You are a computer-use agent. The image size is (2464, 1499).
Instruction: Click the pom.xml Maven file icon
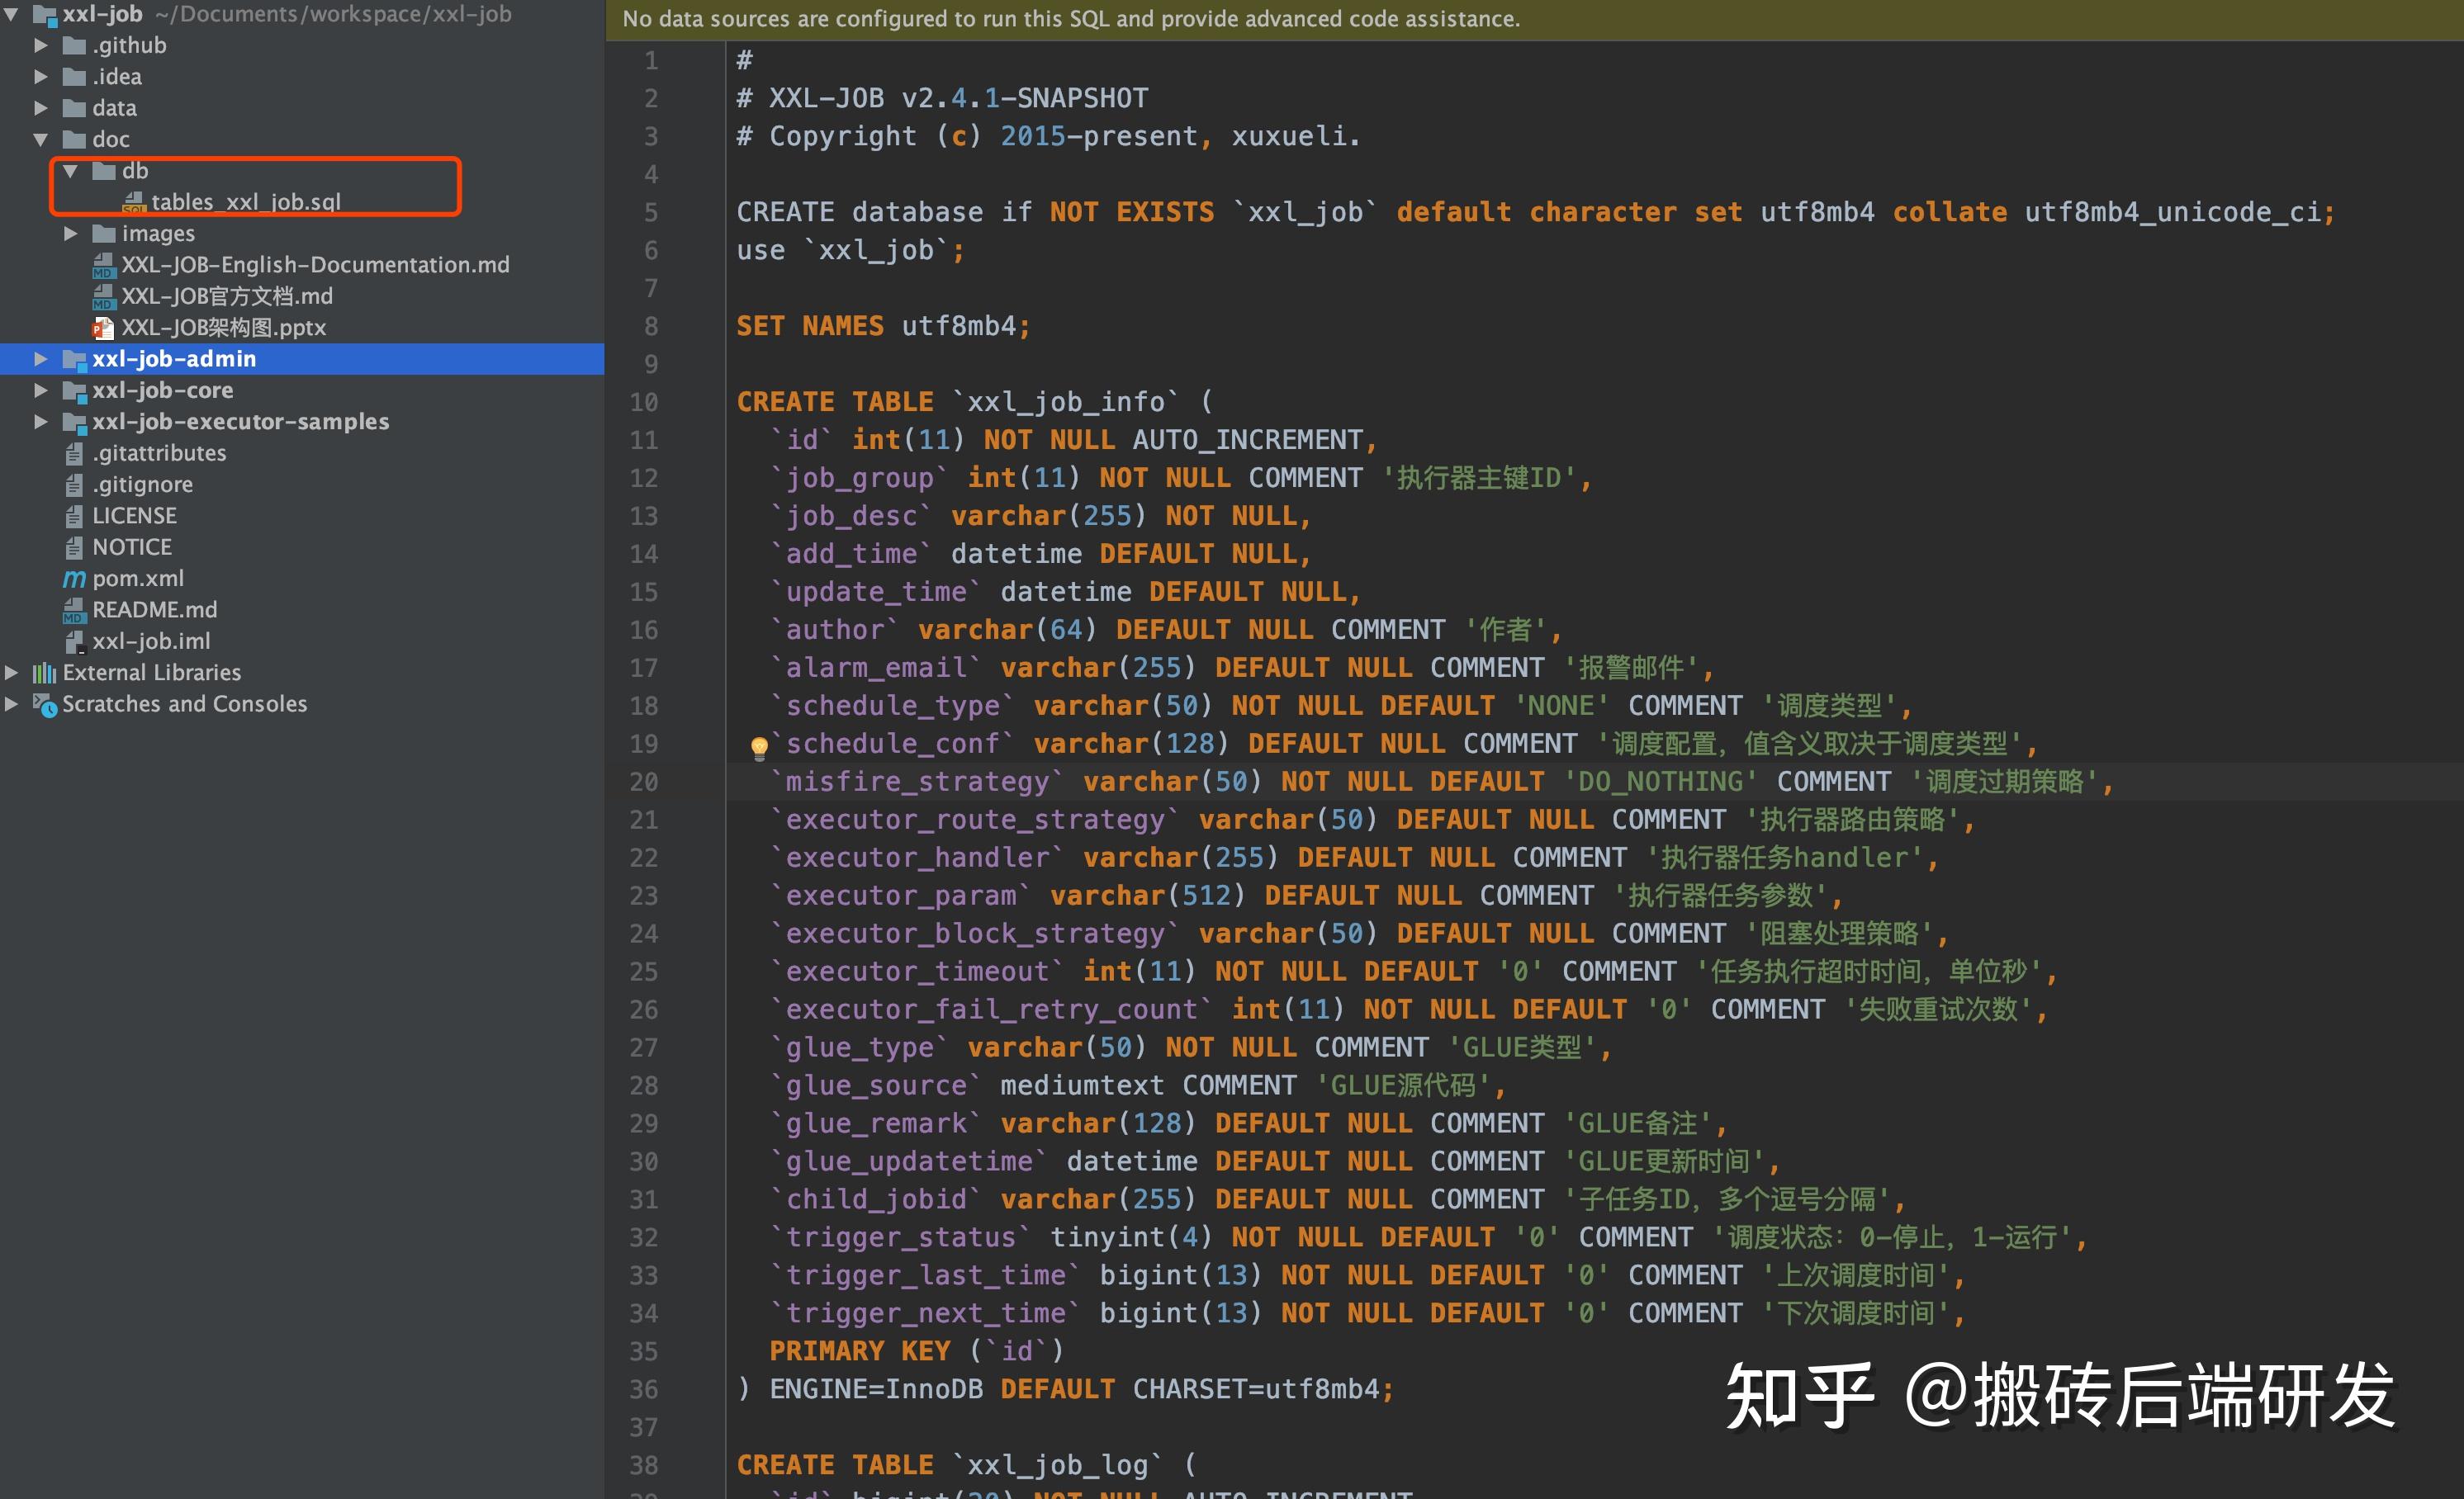(74, 579)
